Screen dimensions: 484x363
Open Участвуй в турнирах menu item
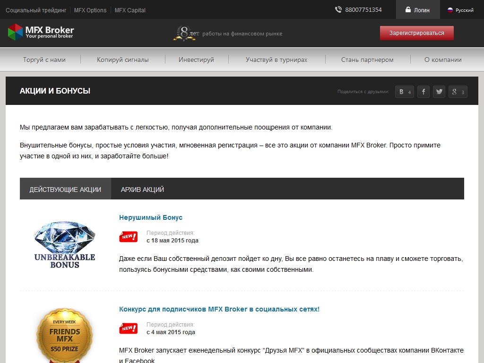(277, 60)
